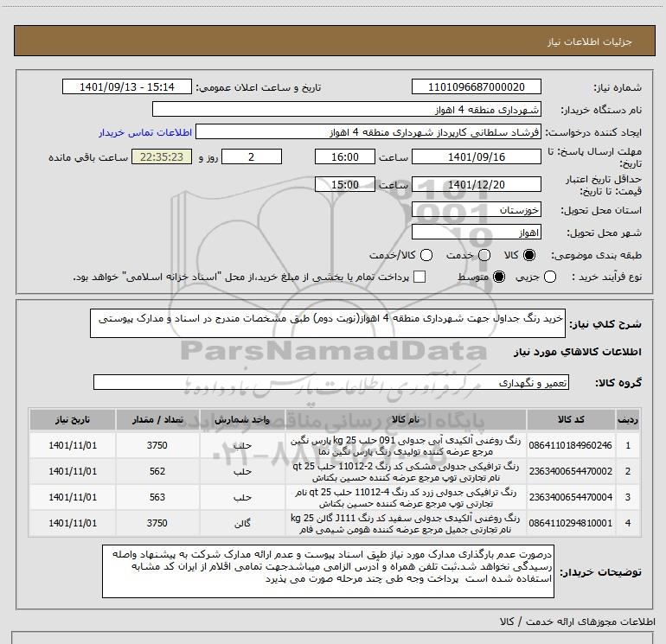Click product code 2363400654470004
The width and height of the screenshot is (666, 644).
pos(571,497)
